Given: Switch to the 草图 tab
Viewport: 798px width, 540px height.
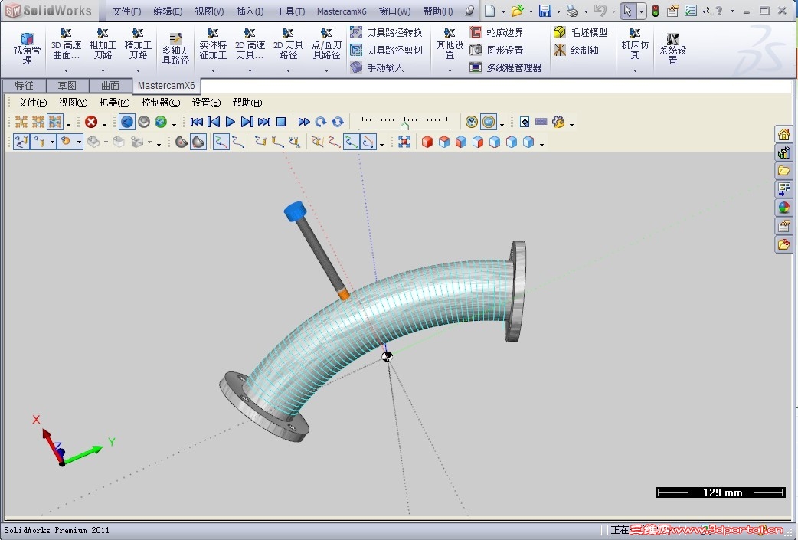Looking at the screenshot, I should coord(67,86).
